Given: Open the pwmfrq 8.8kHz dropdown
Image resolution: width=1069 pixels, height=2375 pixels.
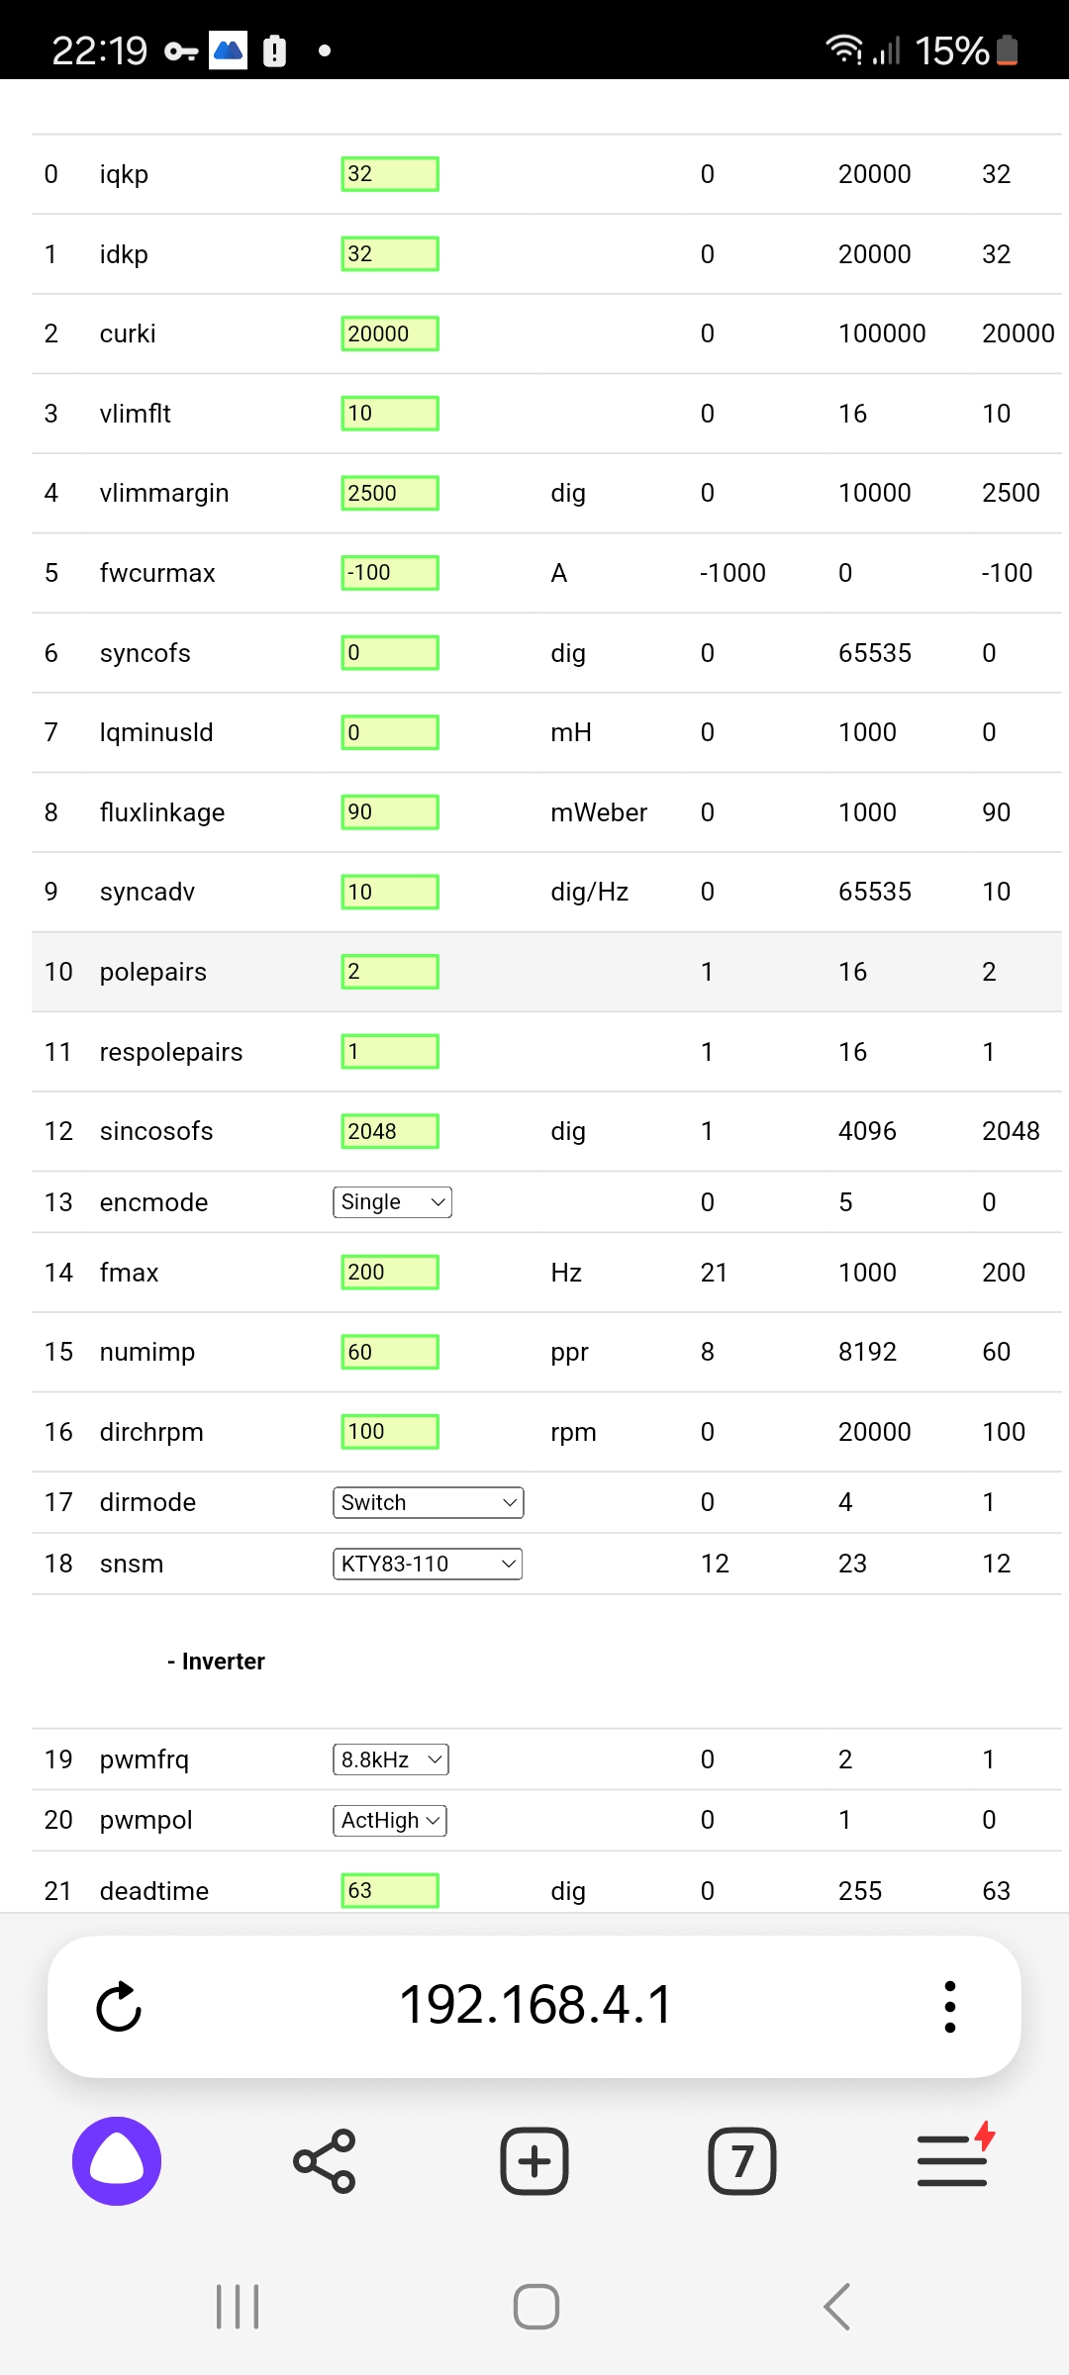Looking at the screenshot, I should point(391,1759).
